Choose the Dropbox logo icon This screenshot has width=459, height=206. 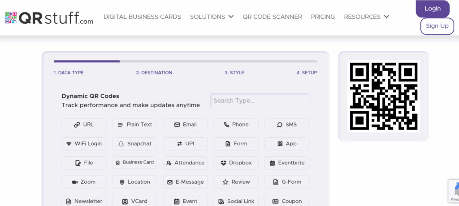(224, 163)
